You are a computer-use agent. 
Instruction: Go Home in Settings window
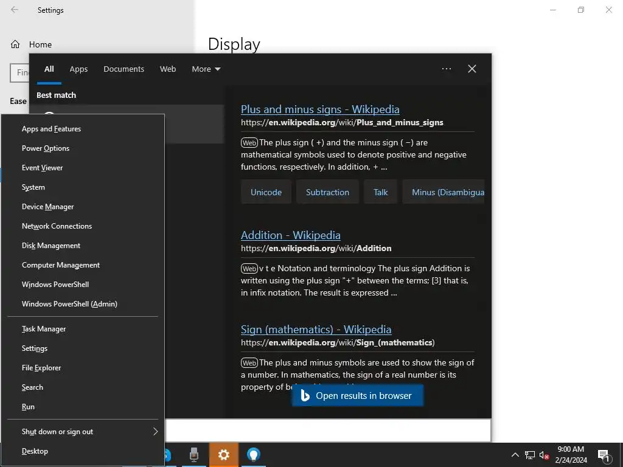tap(32, 44)
